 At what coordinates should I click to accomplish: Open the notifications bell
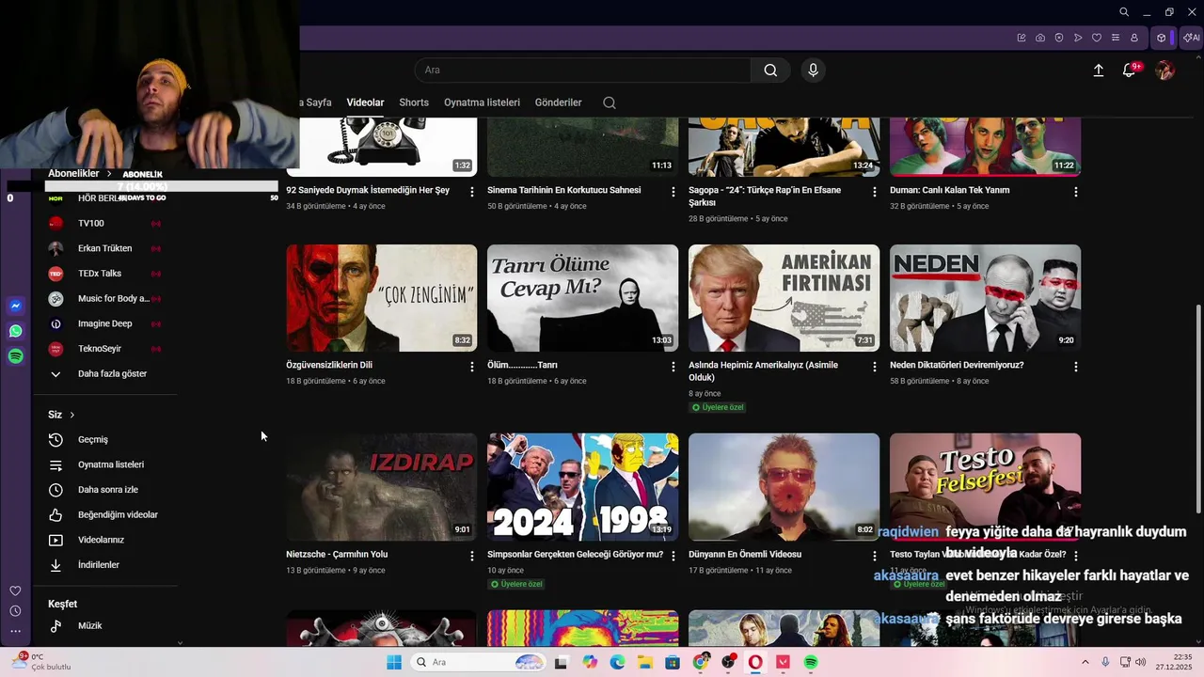tap(1129, 71)
